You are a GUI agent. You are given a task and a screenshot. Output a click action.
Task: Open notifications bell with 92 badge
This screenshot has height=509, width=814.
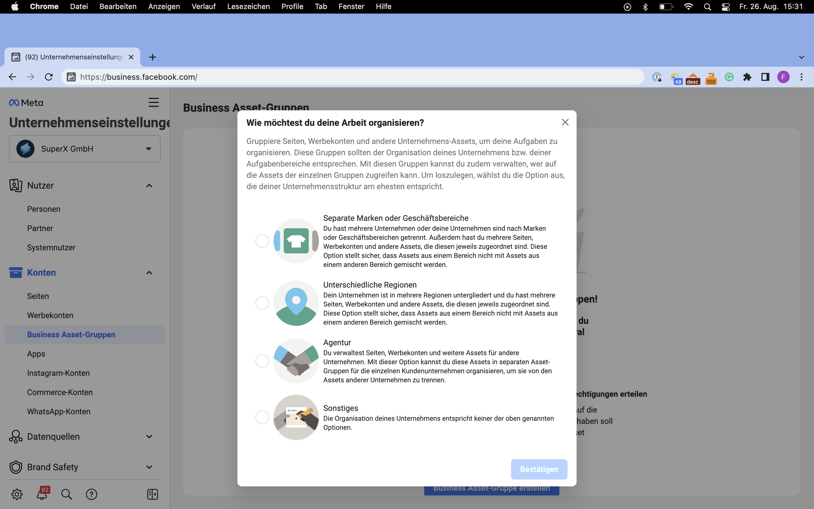pyautogui.click(x=42, y=494)
